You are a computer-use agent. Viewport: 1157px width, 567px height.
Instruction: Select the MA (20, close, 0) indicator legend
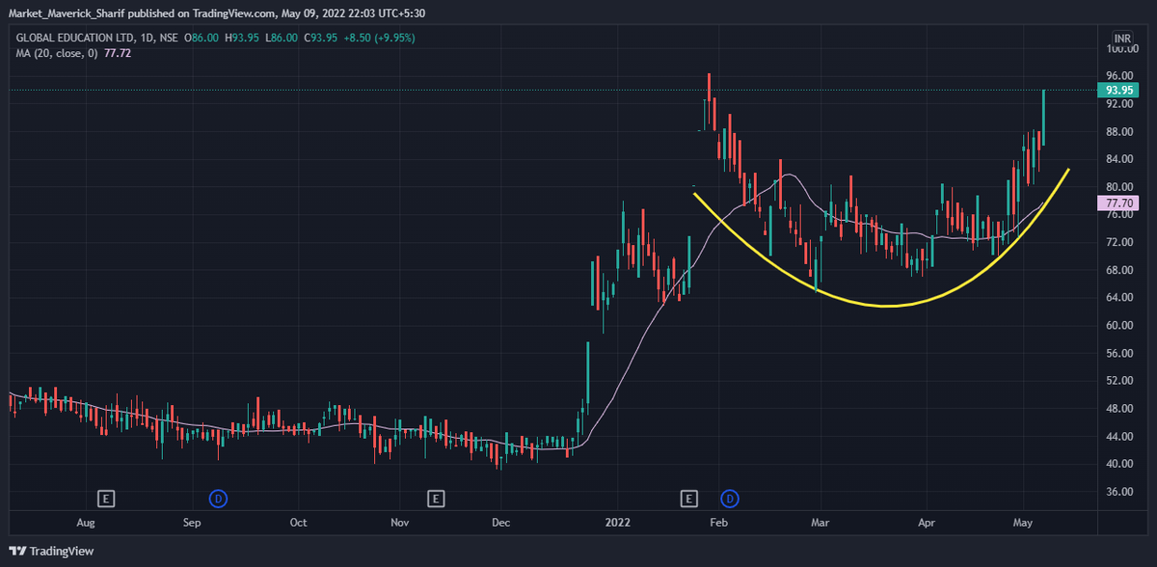[58, 53]
